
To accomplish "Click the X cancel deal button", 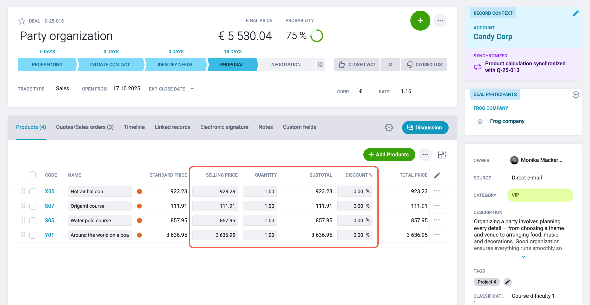I will tap(390, 65).
